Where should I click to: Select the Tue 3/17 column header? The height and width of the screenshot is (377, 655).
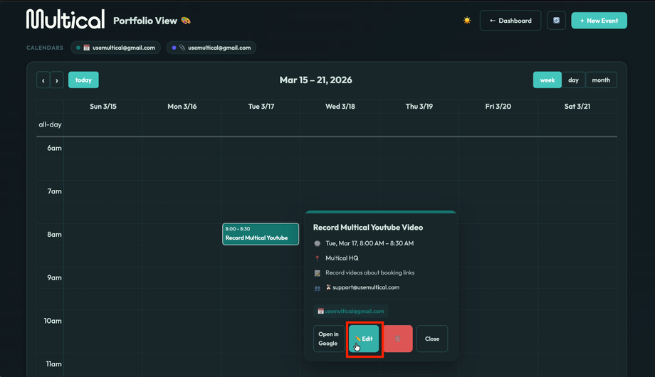point(261,107)
